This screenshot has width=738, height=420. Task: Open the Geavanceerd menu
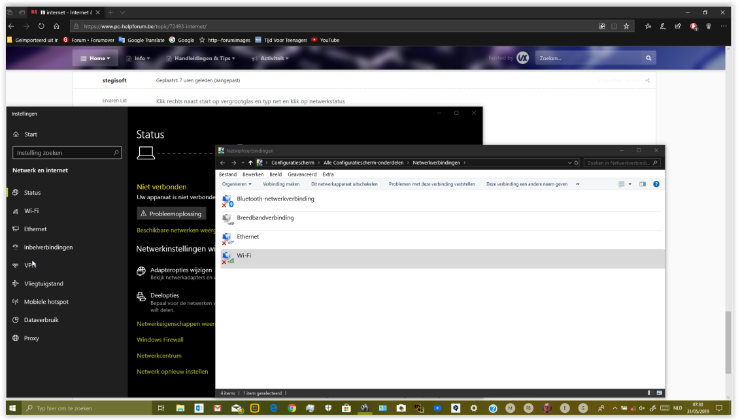click(302, 174)
